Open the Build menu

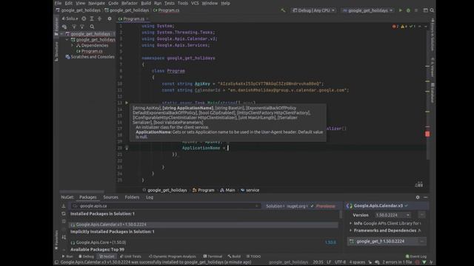[146, 3]
